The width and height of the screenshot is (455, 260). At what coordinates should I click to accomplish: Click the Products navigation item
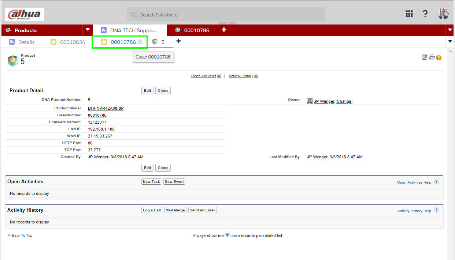click(x=25, y=30)
